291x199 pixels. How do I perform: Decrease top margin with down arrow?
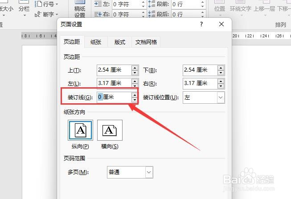point(135,73)
